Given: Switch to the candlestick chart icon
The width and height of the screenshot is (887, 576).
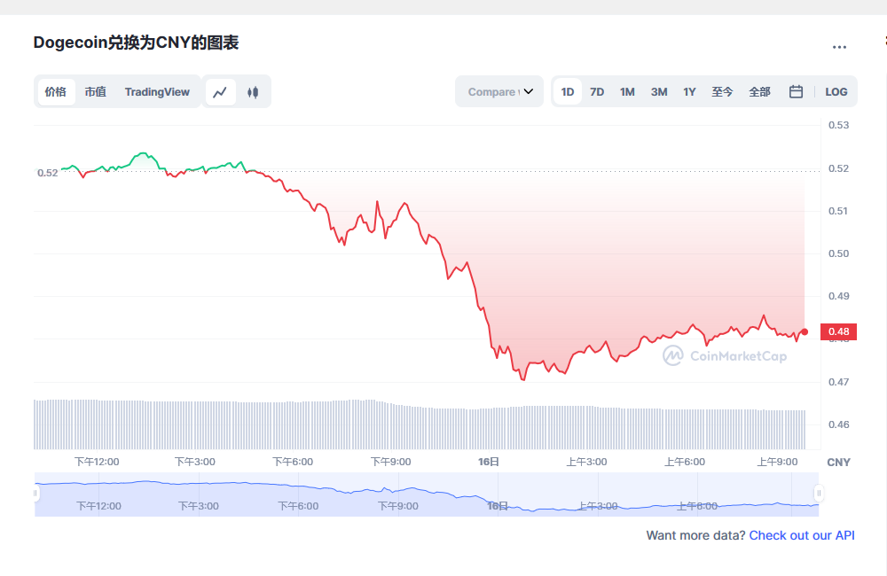Looking at the screenshot, I should tap(254, 91).
